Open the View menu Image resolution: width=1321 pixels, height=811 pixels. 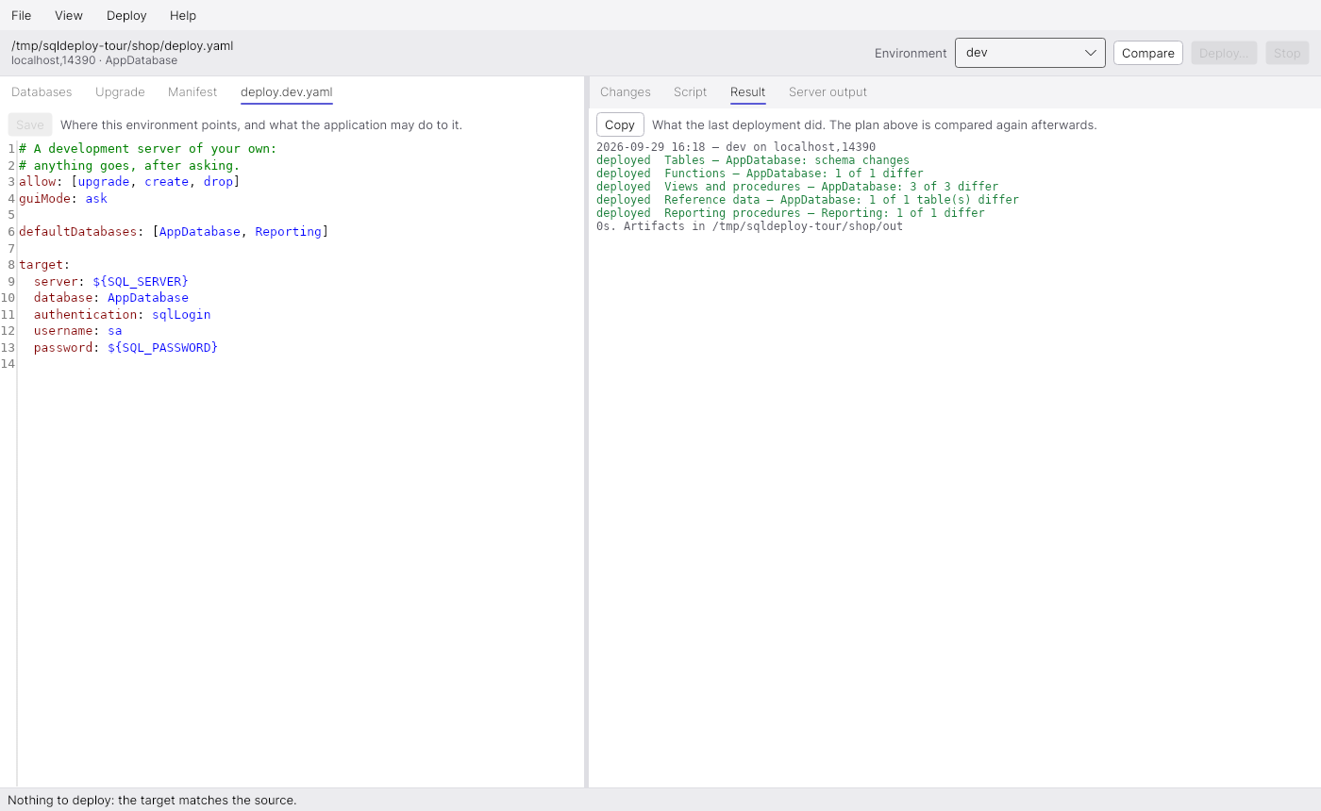(x=69, y=15)
